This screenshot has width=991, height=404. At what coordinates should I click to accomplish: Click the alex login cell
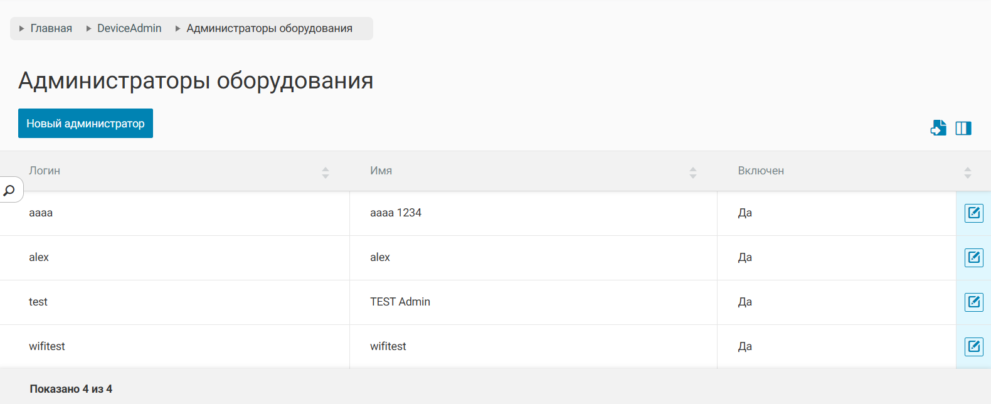[x=39, y=257]
